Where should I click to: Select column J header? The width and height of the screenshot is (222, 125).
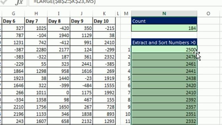point(82,14)
